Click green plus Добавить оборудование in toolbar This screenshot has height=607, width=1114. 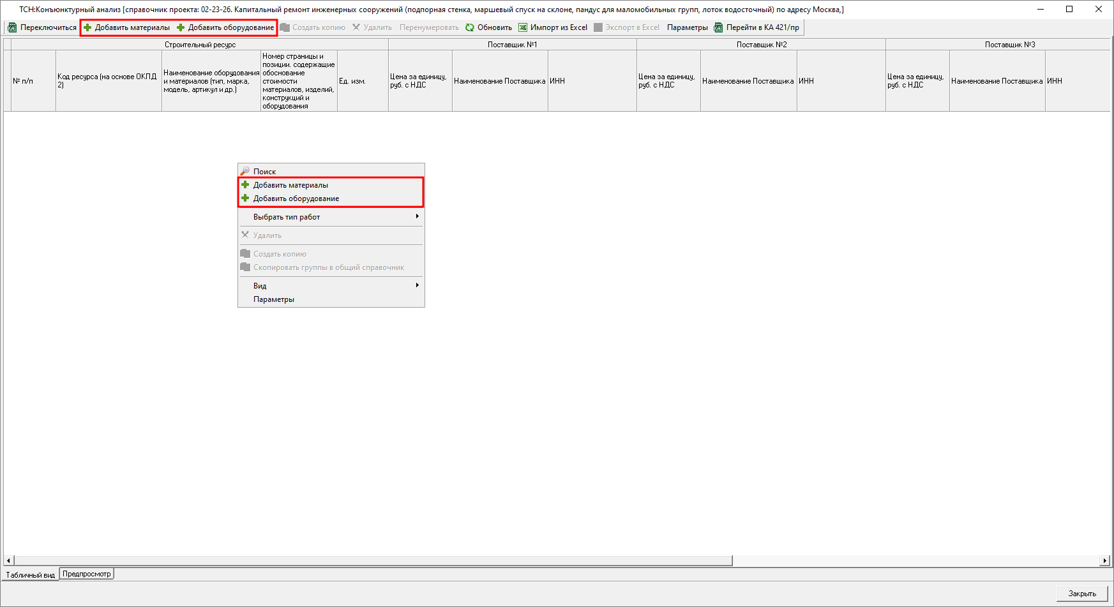point(181,27)
